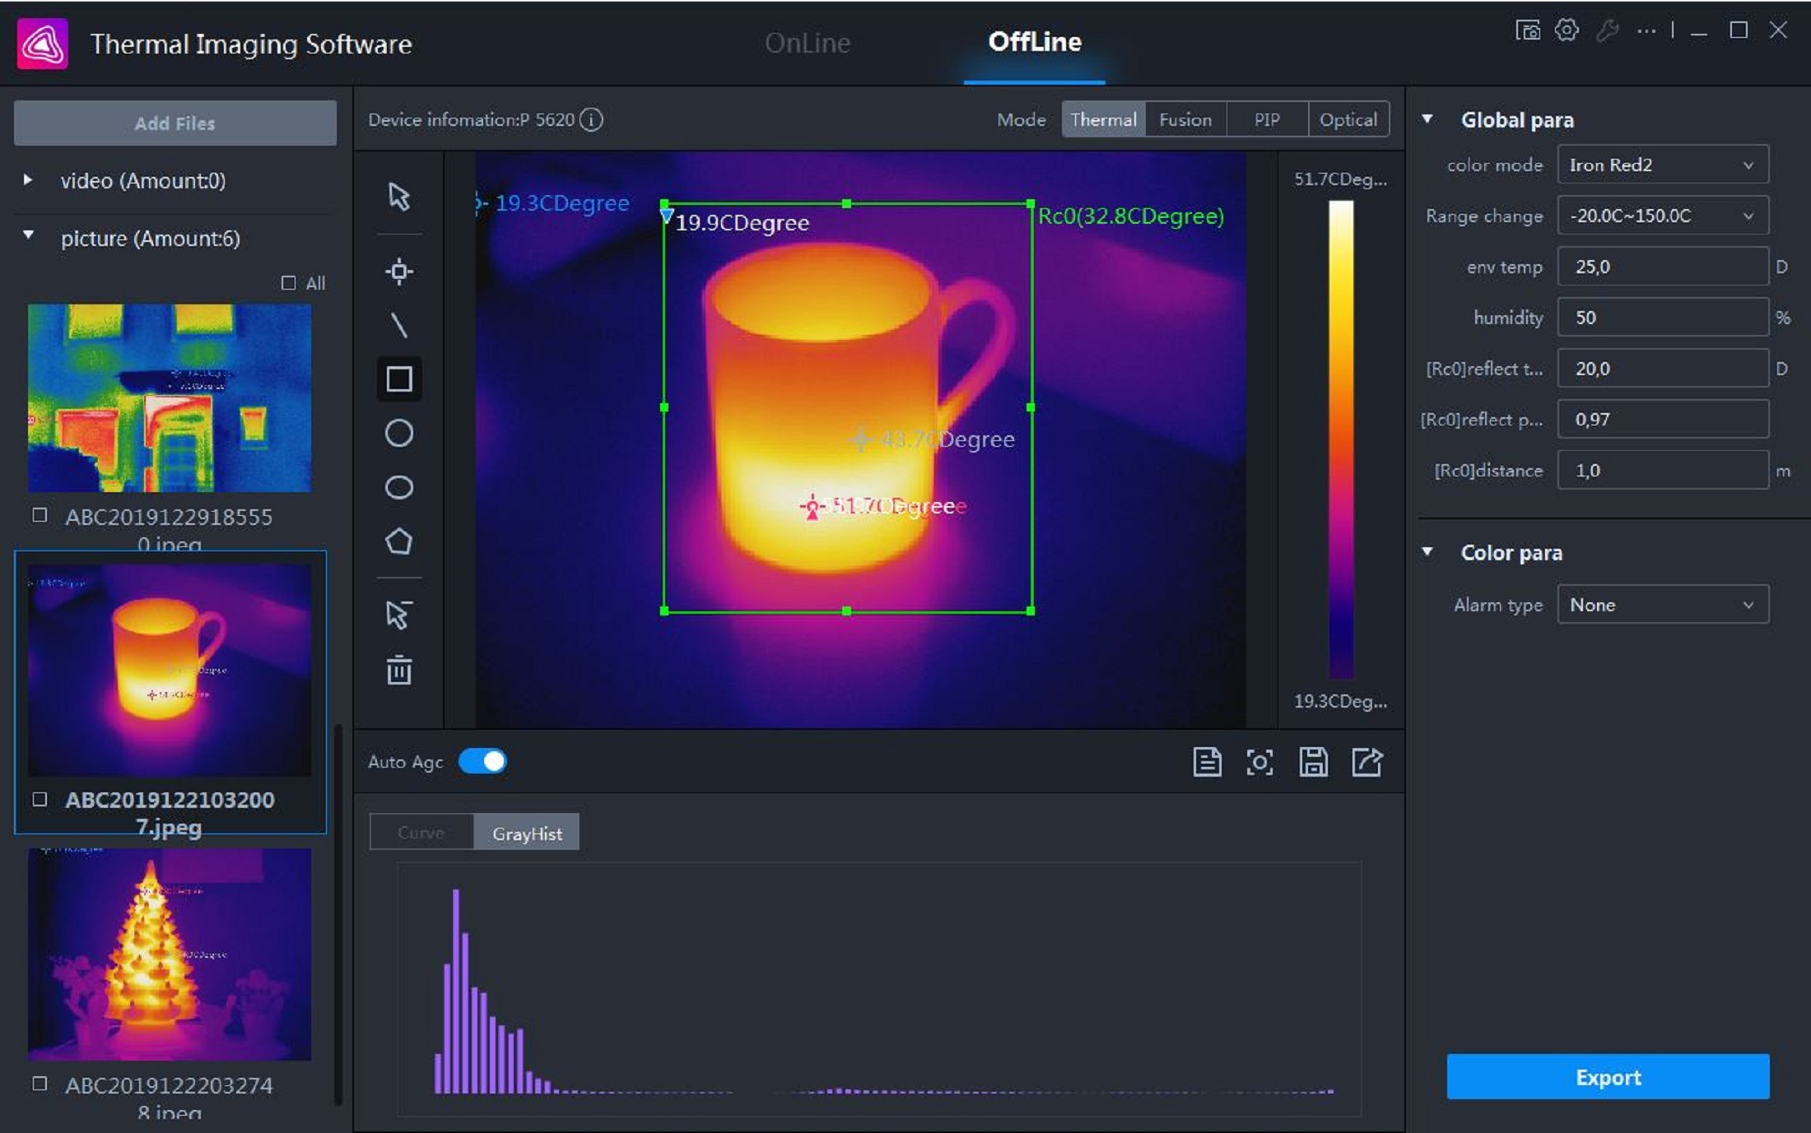Select the pointer/selection tool
Viewport: 1811px width, 1133px height.
pos(398,196)
